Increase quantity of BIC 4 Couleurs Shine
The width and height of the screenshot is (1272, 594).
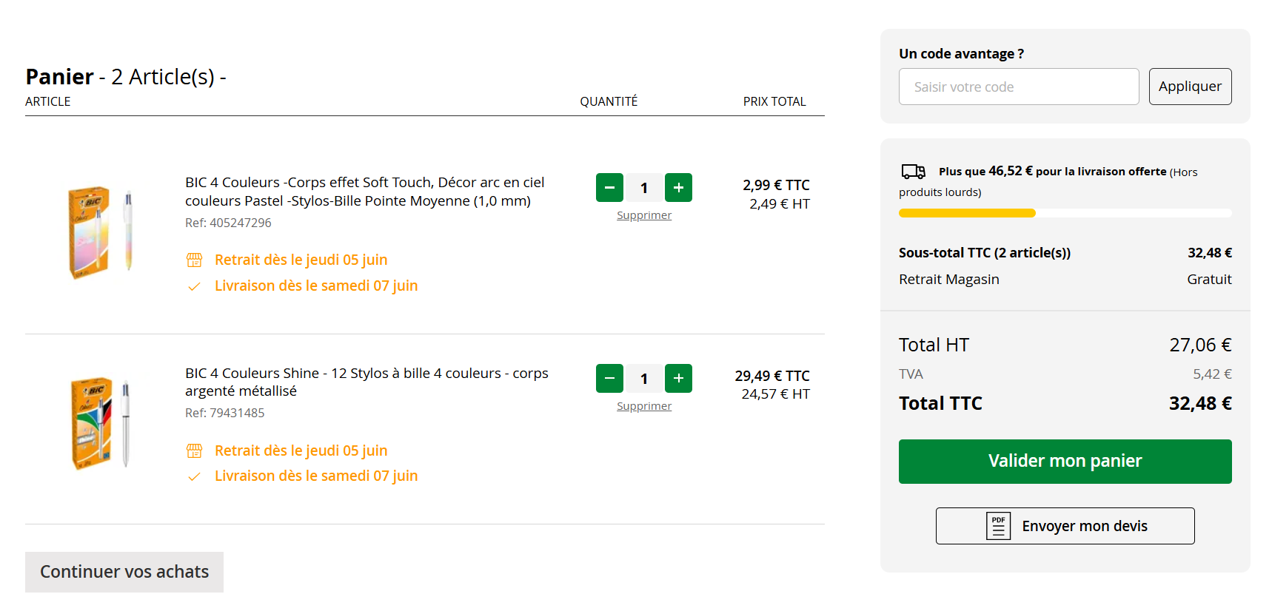click(x=678, y=379)
